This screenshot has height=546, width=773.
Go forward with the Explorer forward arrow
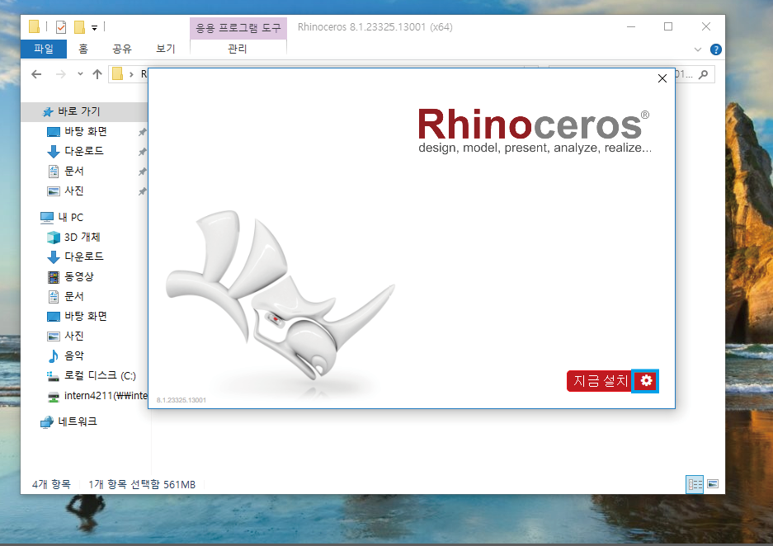tap(61, 74)
